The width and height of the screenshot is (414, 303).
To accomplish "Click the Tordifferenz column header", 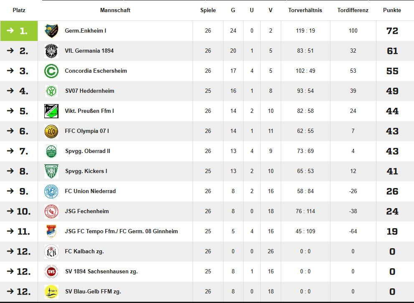I will click(x=353, y=10).
